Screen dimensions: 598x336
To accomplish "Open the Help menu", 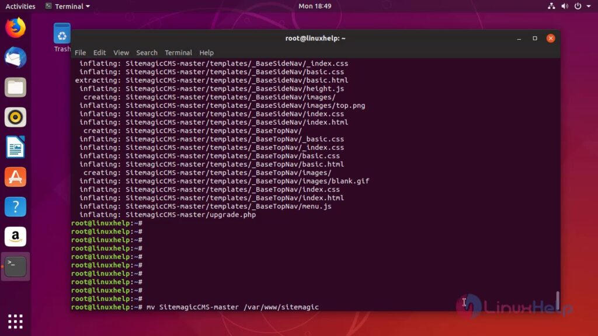I will (206, 52).
